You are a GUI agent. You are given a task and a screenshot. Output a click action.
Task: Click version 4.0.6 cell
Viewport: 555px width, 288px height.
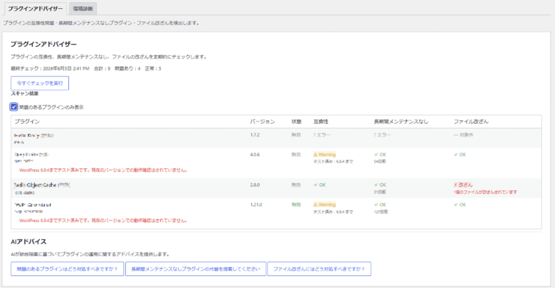pyautogui.click(x=255, y=155)
